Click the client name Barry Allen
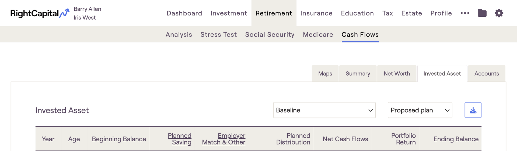The image size is (517, 151). (x=87, y=9)
